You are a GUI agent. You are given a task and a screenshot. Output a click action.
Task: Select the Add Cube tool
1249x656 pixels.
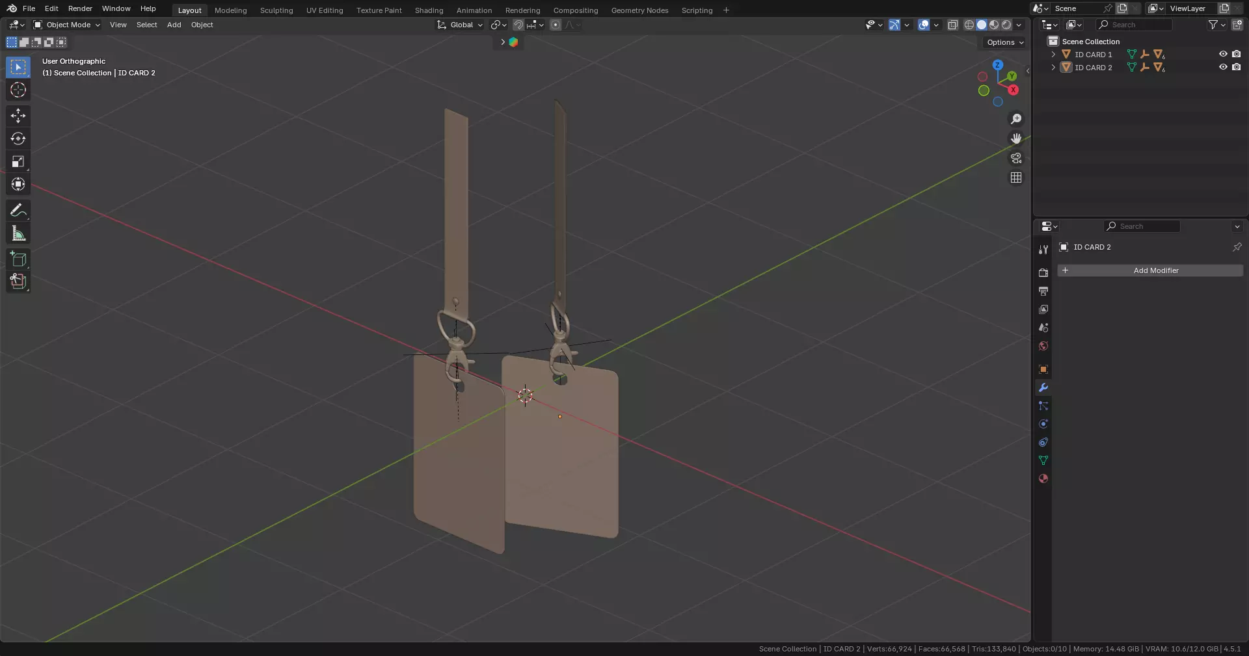point(18,259)
